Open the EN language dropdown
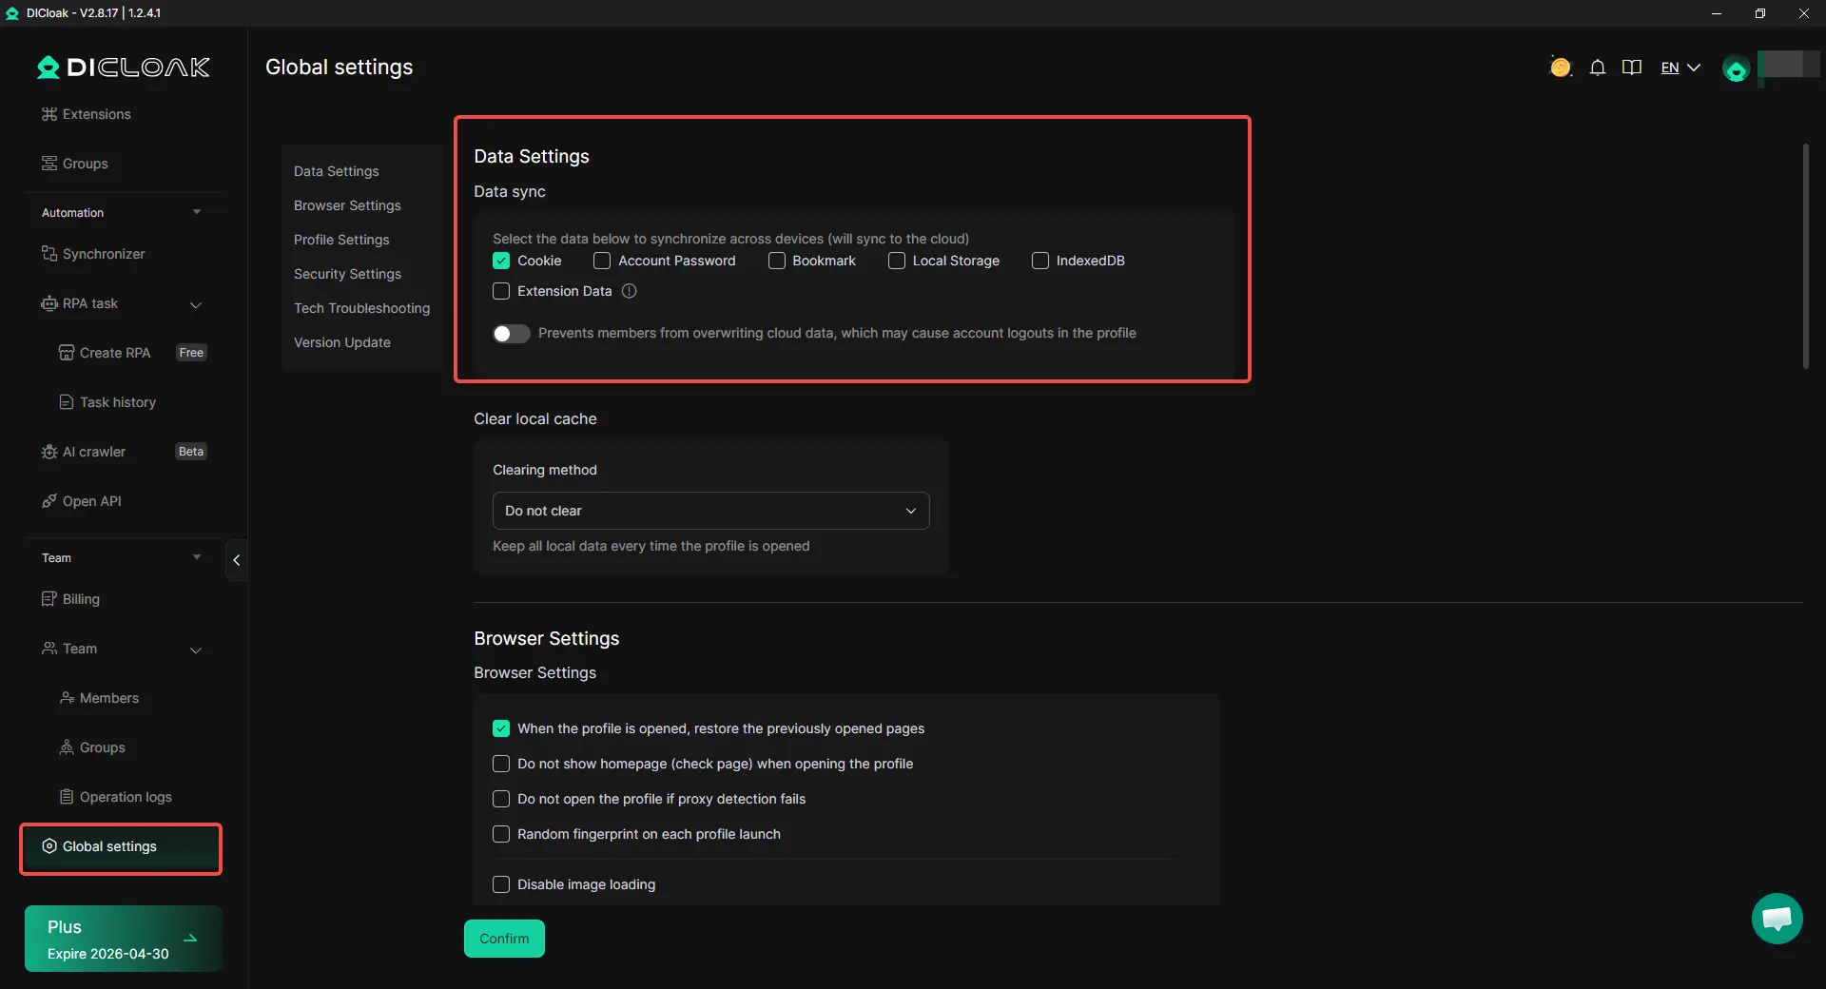The image size is (1826, 989). click(x=1680, y=68)
